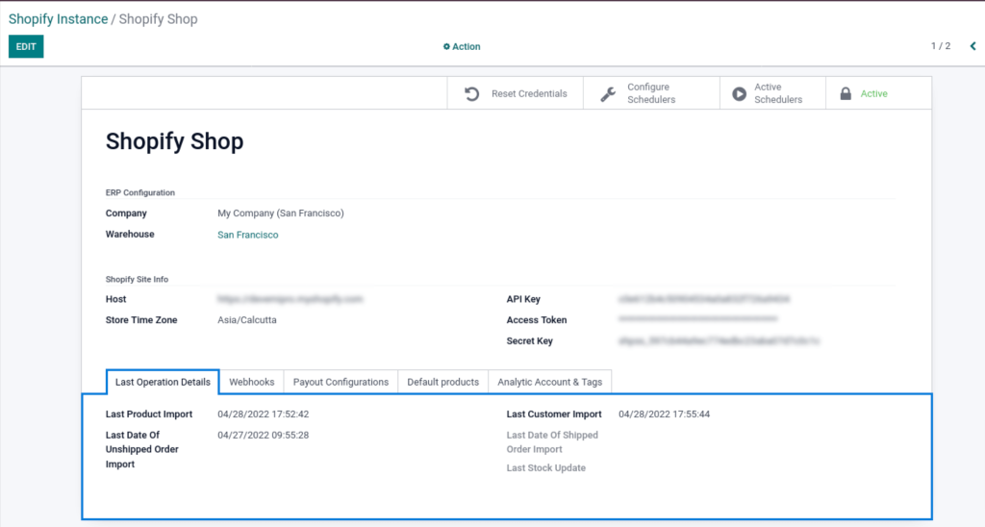Viewport: 985px width, 527px height.
Task: Click the play icon for Active Schedulers
Action: [x=740, y=93]
